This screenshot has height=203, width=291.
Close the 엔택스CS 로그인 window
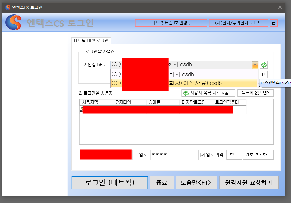click(280, 7)
